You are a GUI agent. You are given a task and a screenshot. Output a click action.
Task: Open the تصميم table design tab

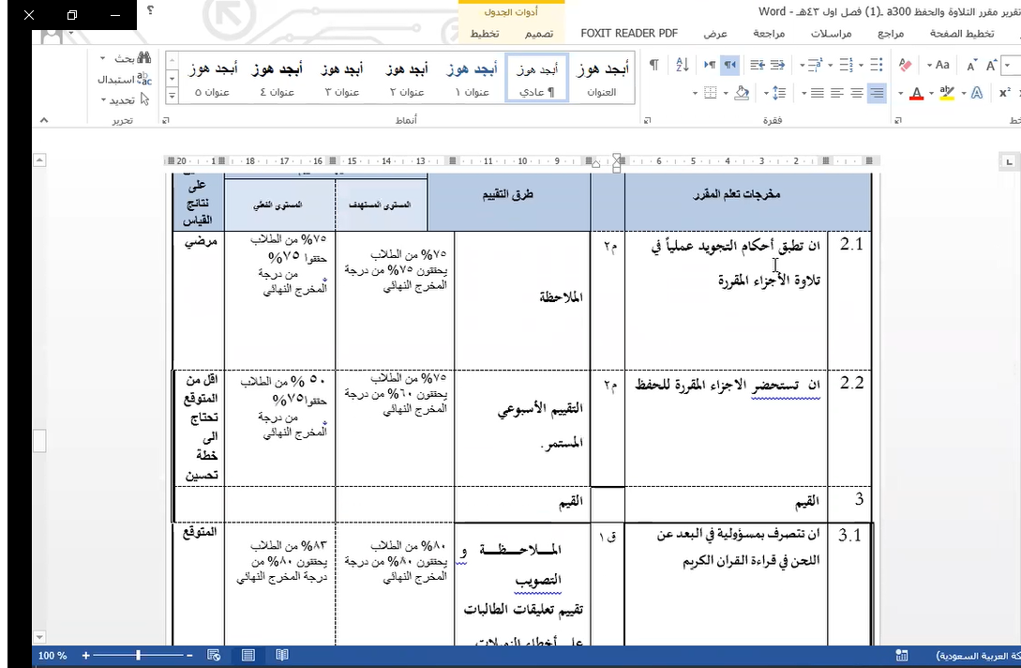click(538, 33)
